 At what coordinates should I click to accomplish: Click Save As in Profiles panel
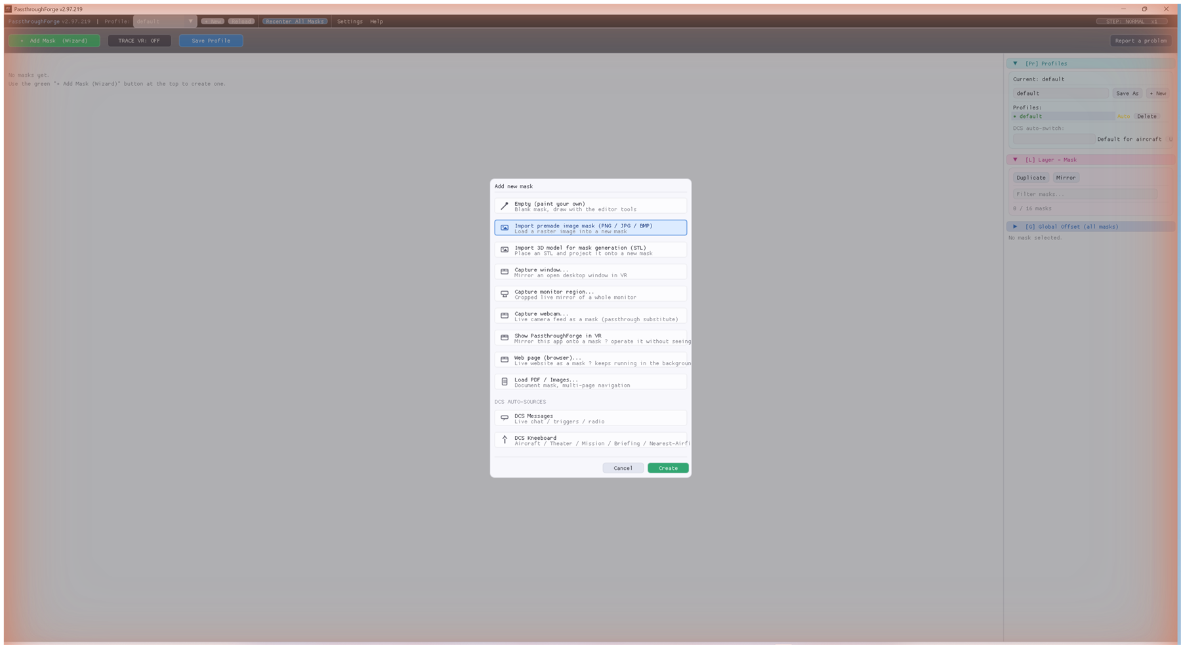click(1127, 93)
